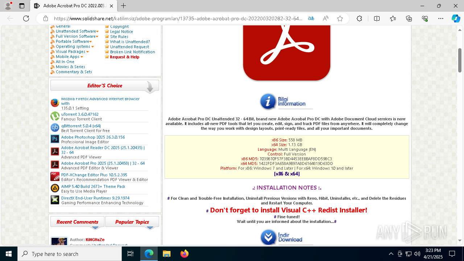Open the Unattended Request link
This screenshot has height=261, width=464.
point(130,47)
